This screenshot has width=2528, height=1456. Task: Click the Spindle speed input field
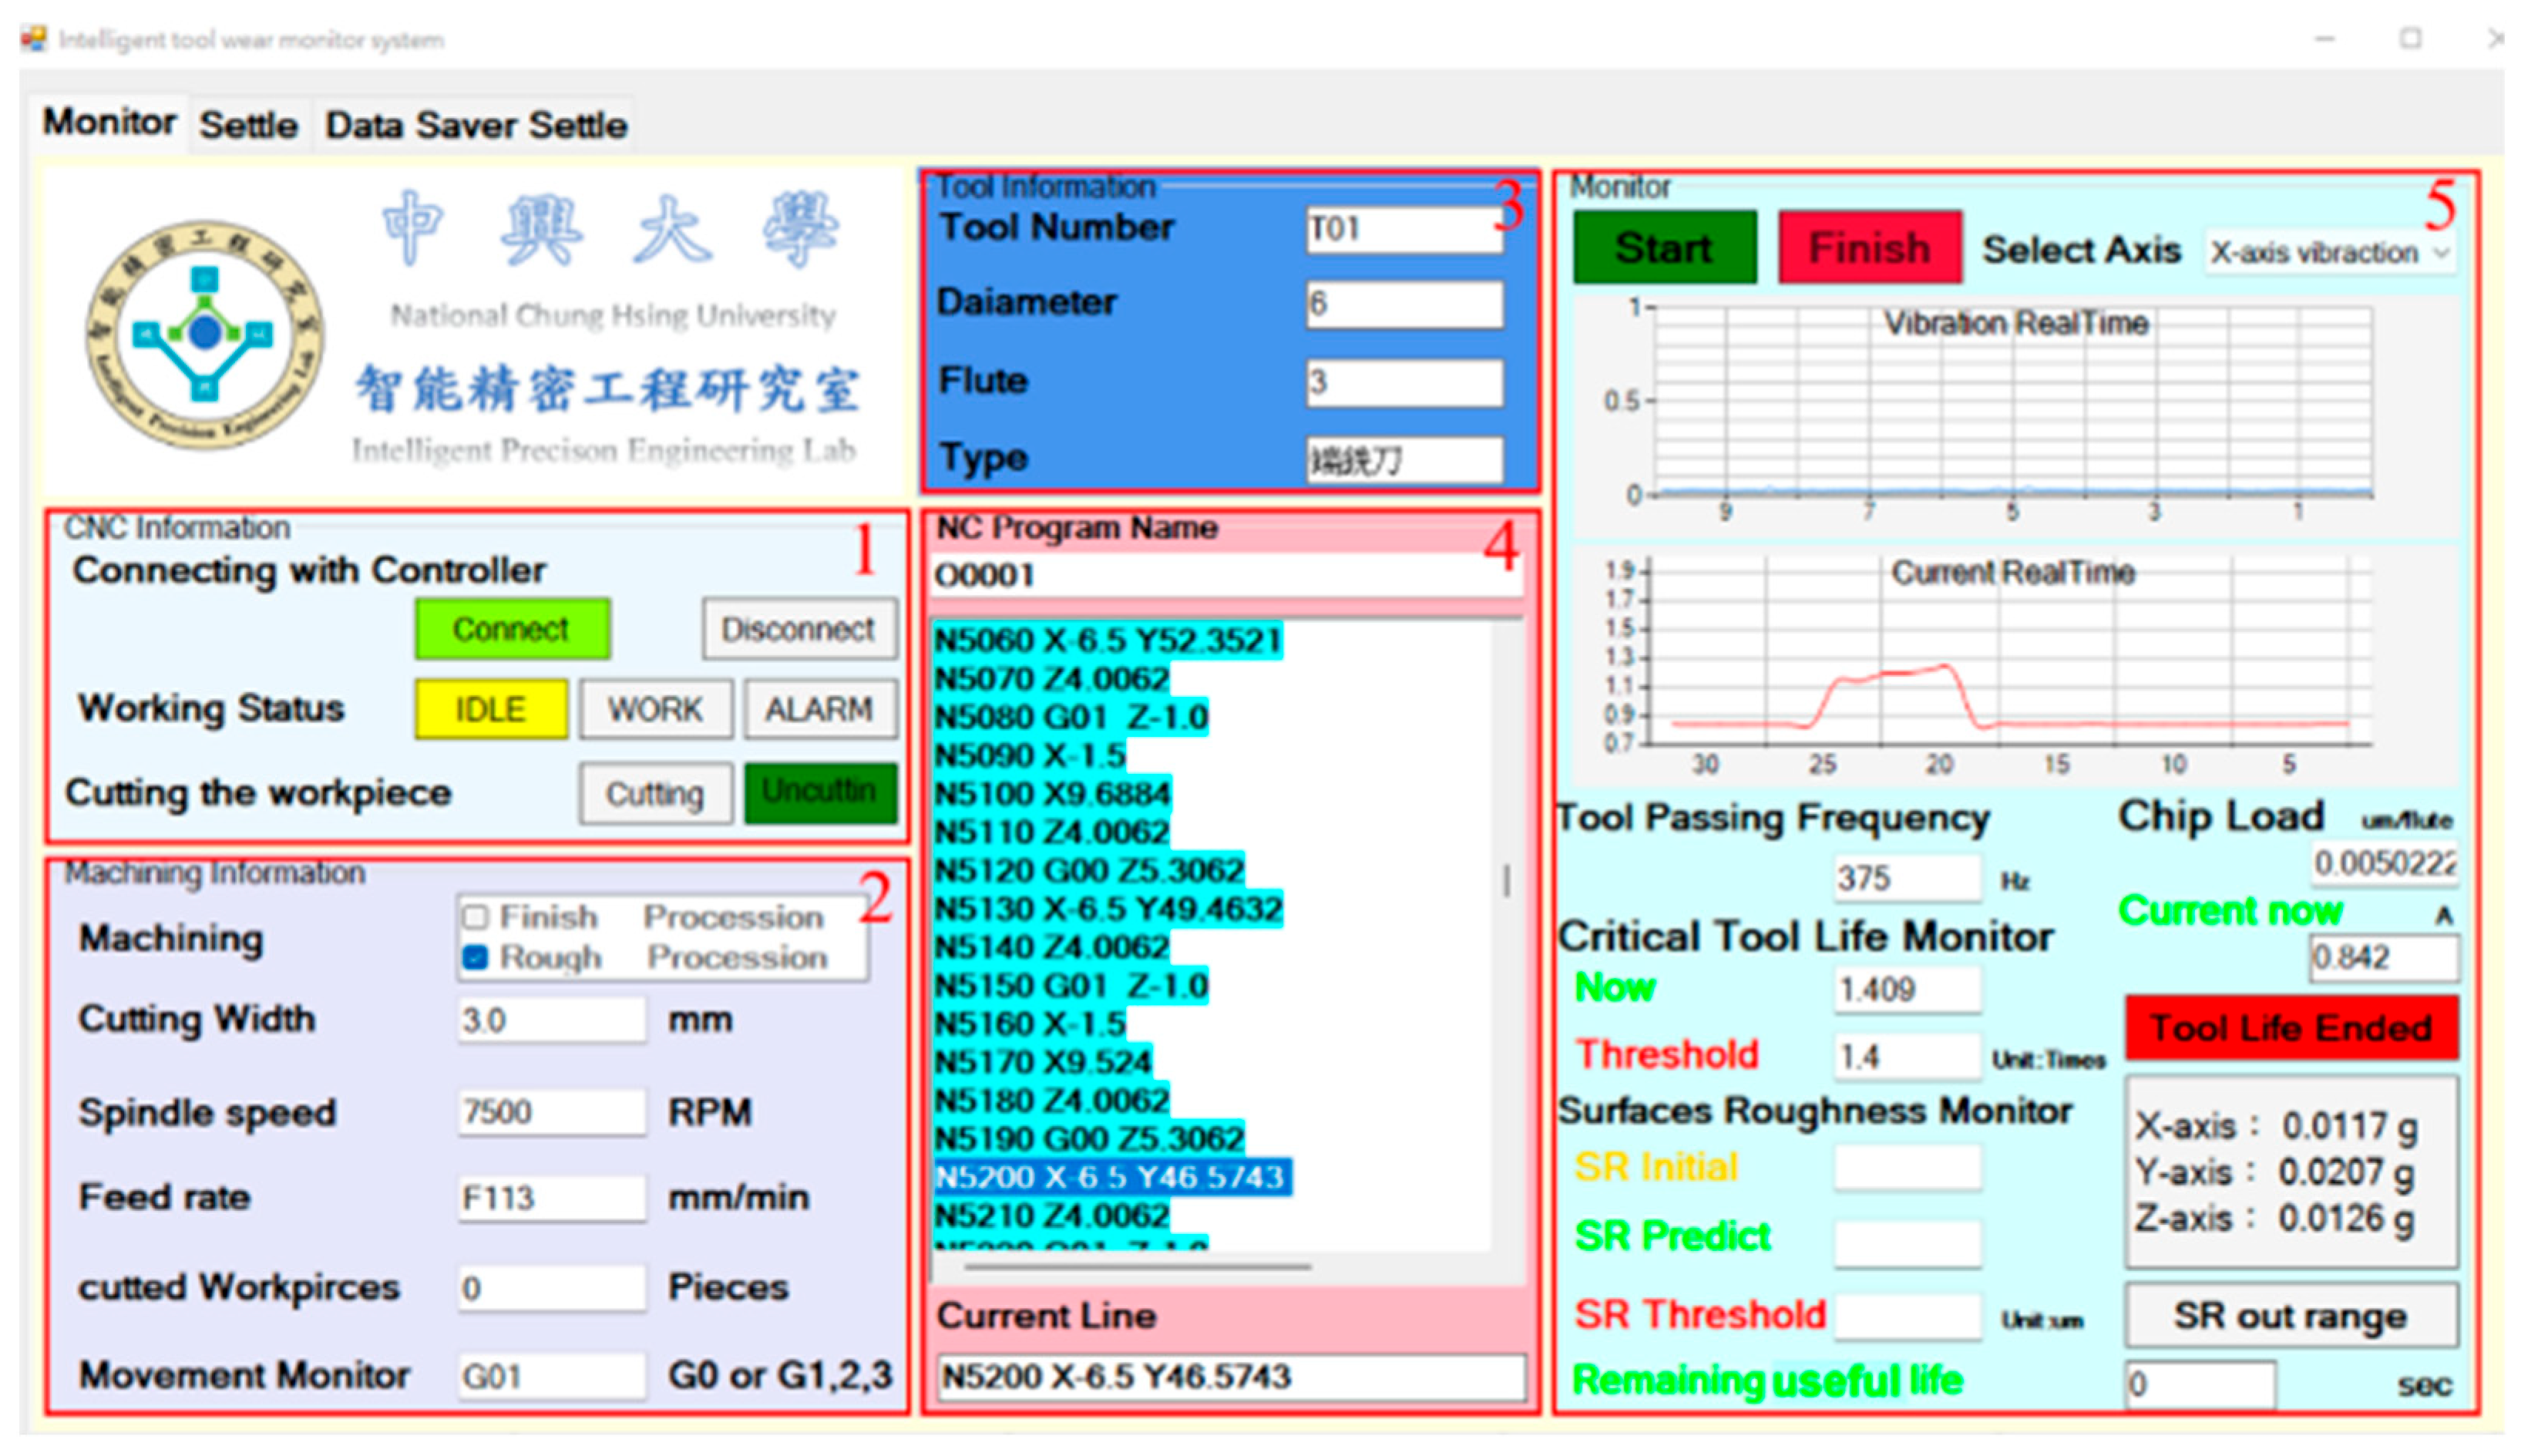551,1112
